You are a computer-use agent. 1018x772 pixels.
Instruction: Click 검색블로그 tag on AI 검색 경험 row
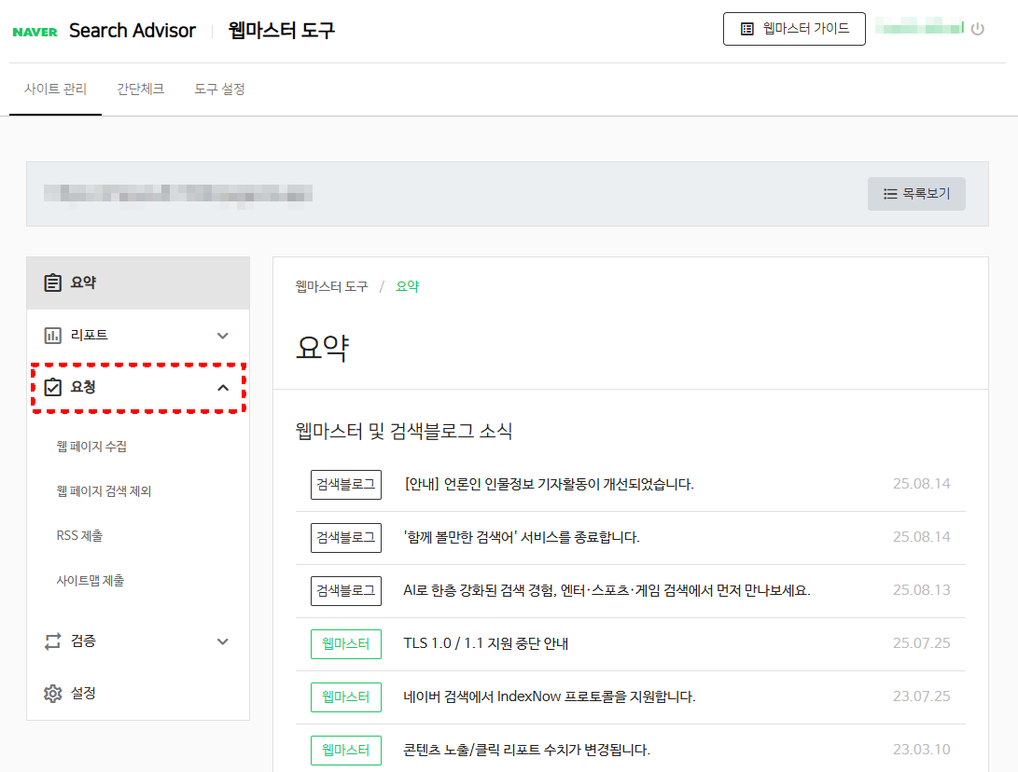point(346,591)
